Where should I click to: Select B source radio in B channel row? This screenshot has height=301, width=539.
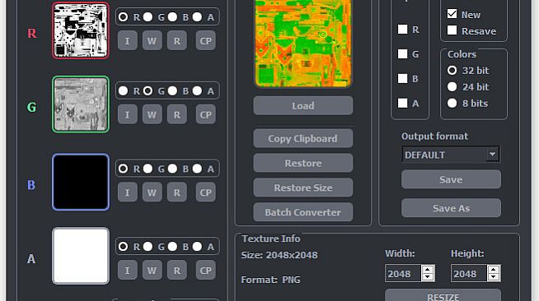pos(172,169)
